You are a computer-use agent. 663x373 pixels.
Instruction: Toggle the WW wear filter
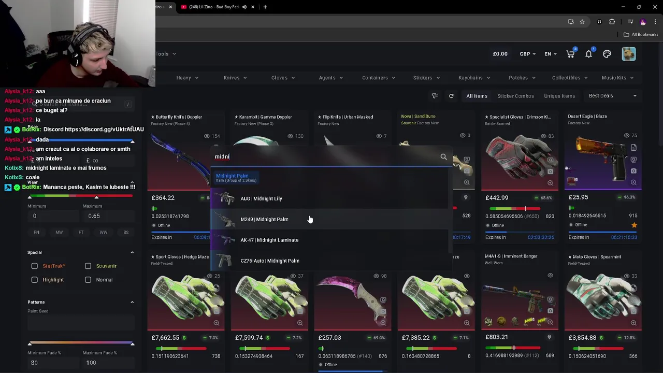click(104, 233)
